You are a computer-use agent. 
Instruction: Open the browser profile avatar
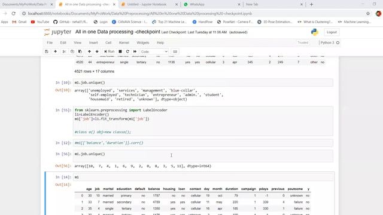pyautogui.click(x=378, y=14)
